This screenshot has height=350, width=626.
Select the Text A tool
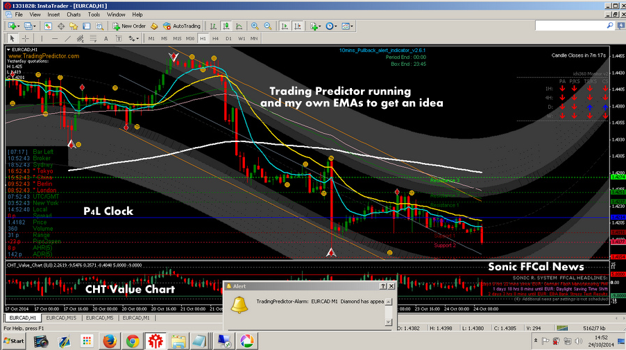tap(105, 38)
